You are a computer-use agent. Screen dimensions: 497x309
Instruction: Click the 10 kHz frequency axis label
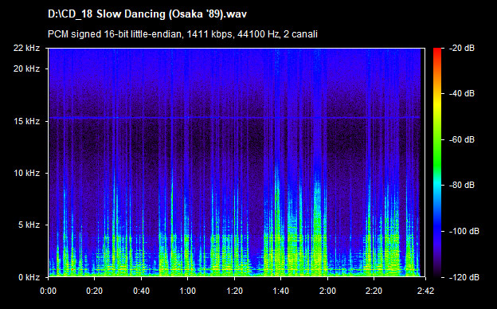pos(26,173)
